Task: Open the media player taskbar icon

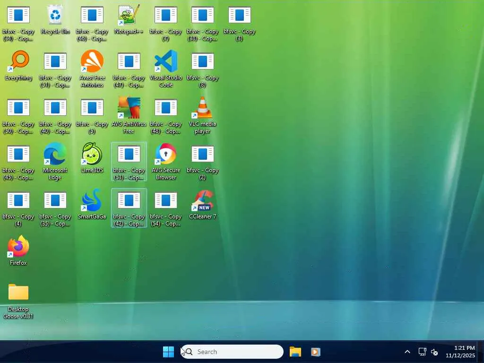Action: [315, 352]
